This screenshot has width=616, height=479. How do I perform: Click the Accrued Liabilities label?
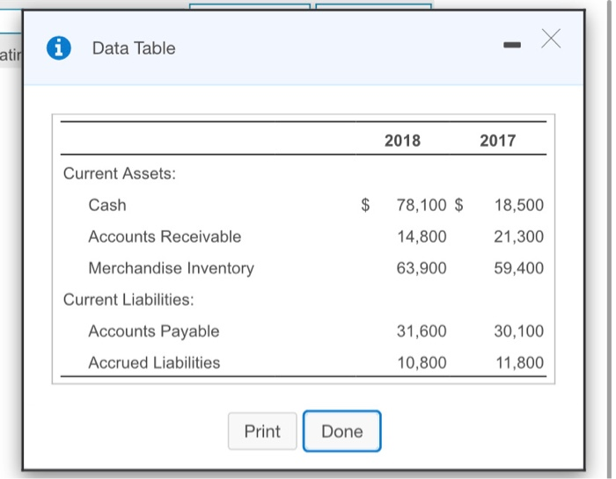(154, 363)
